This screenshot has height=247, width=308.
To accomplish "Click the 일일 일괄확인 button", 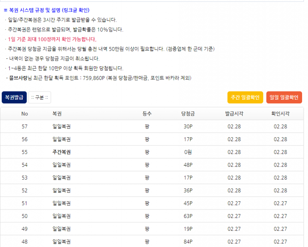I will 284,97.
